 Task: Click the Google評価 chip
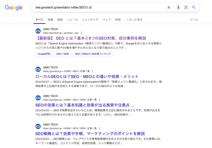point(44,54)
